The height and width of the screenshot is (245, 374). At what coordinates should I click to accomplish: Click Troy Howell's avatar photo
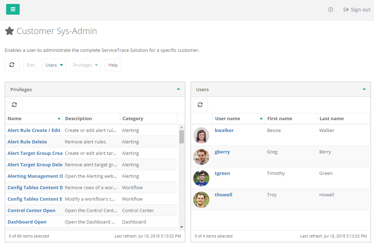201,200
